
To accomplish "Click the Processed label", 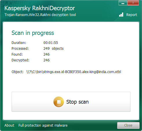I will [20, 49].
